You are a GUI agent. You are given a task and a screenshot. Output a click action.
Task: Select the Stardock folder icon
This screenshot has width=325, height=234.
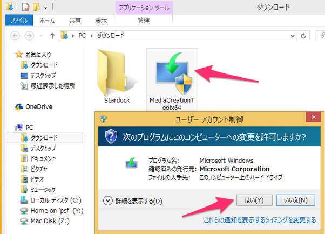pos(113,72)
